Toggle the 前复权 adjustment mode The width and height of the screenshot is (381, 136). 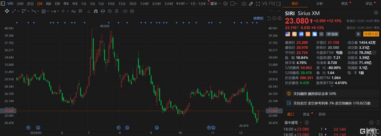coord(258,18)
